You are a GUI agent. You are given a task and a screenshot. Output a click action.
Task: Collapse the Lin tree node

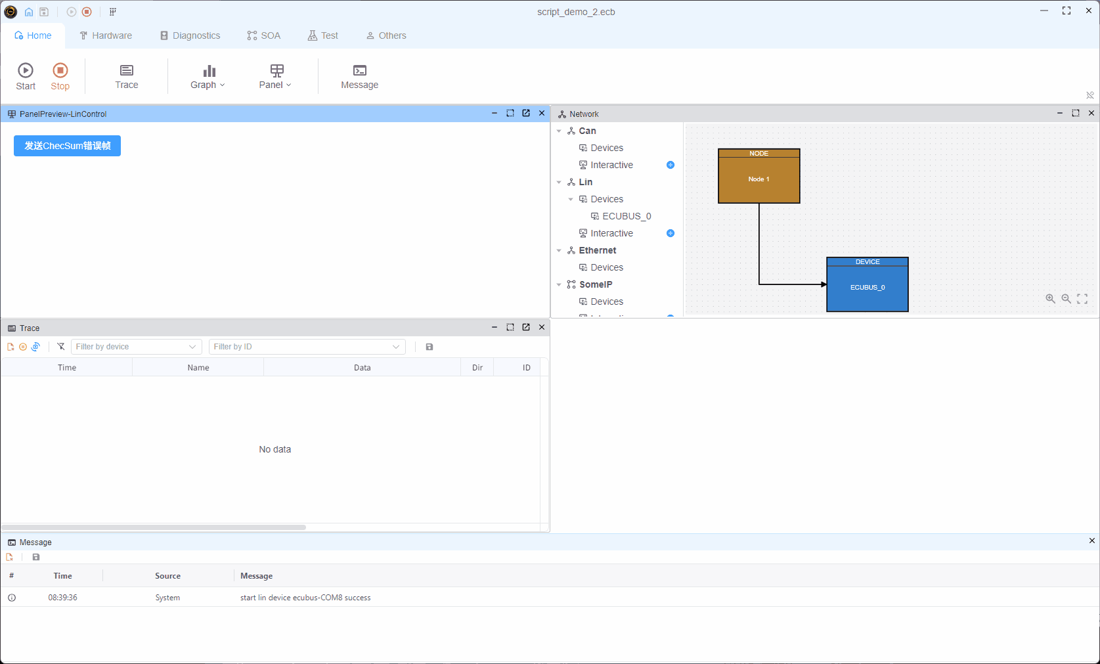tap(559, 183)
